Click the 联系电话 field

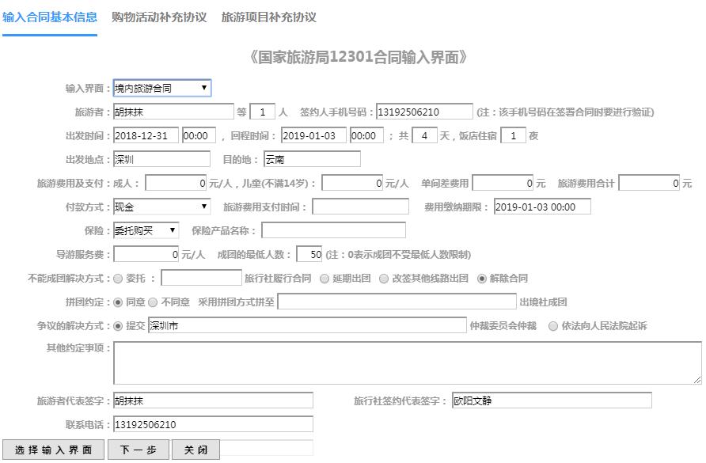pyautogui.click(x=213, y=424)
